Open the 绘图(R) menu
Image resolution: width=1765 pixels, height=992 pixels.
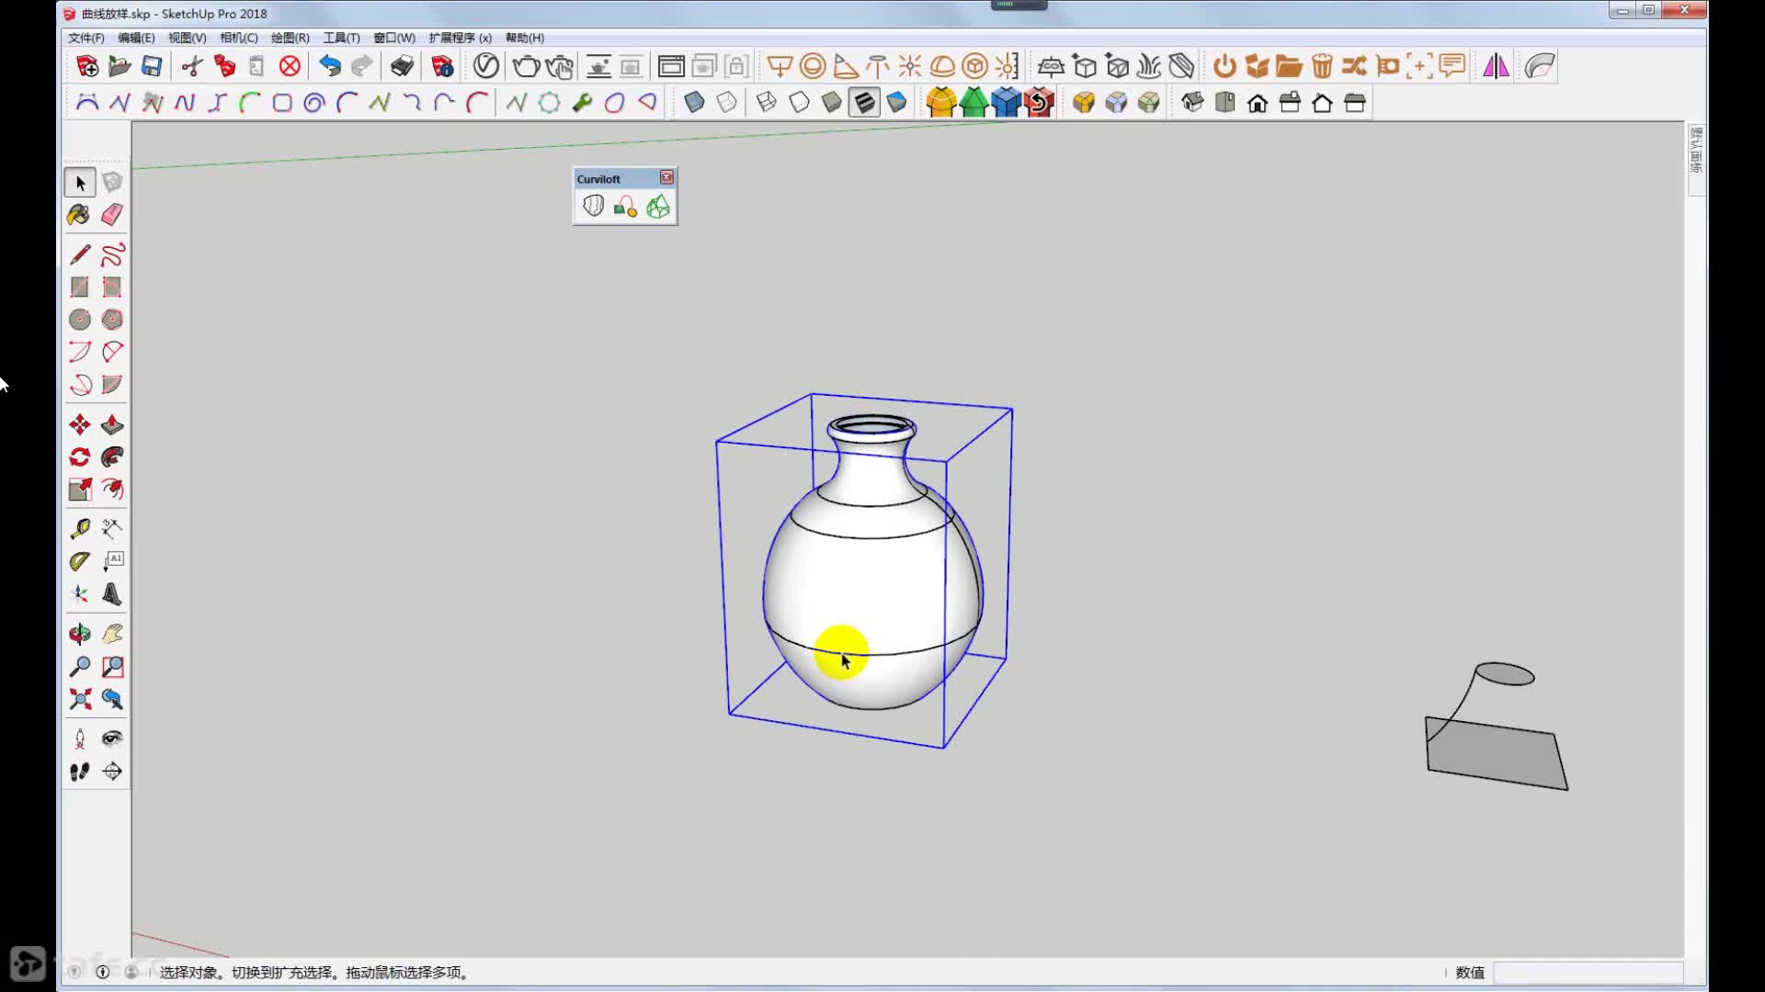[290, 38]
